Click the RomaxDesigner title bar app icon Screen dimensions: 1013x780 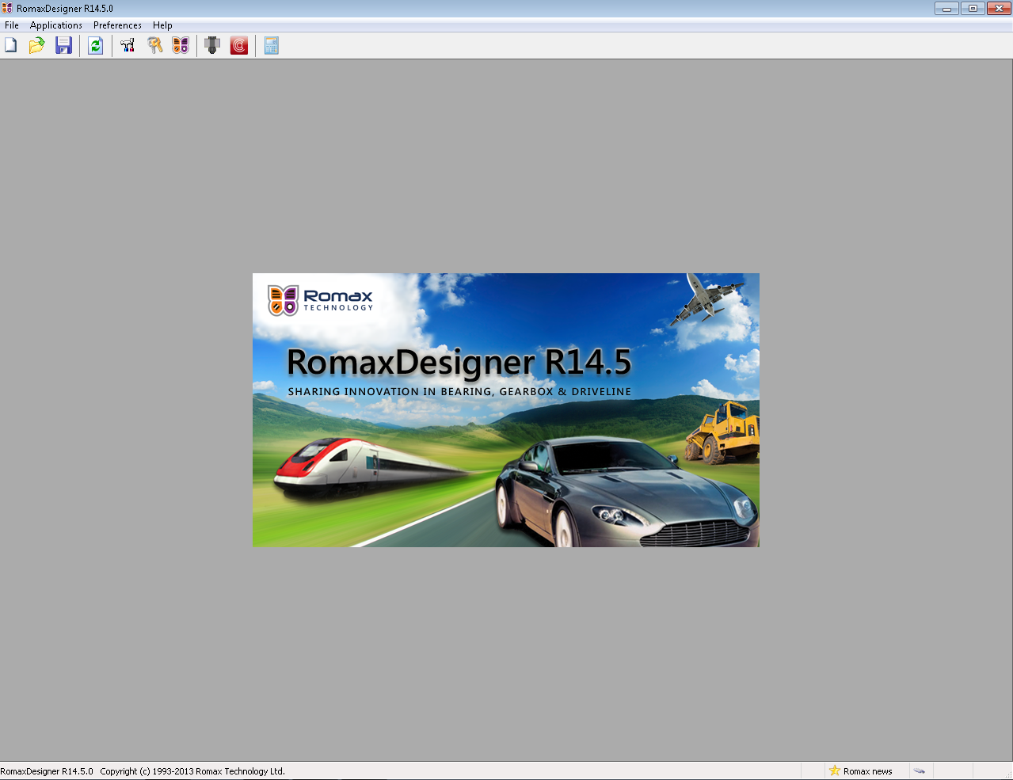click(7, 8)
